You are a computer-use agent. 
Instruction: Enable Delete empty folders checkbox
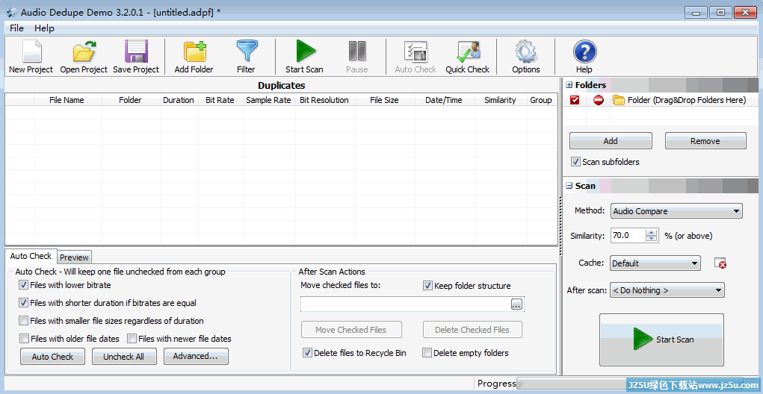[427, 353]
